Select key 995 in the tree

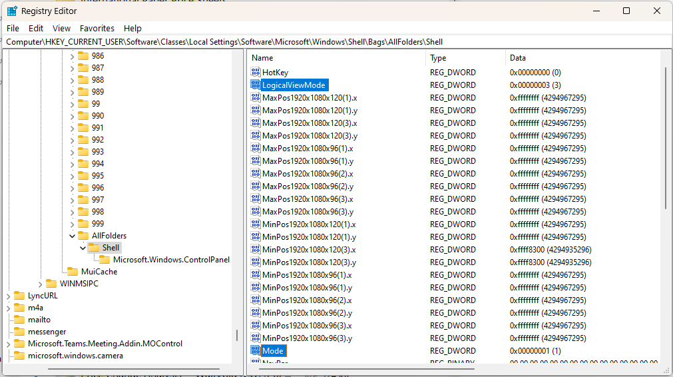tap(97, 176)
